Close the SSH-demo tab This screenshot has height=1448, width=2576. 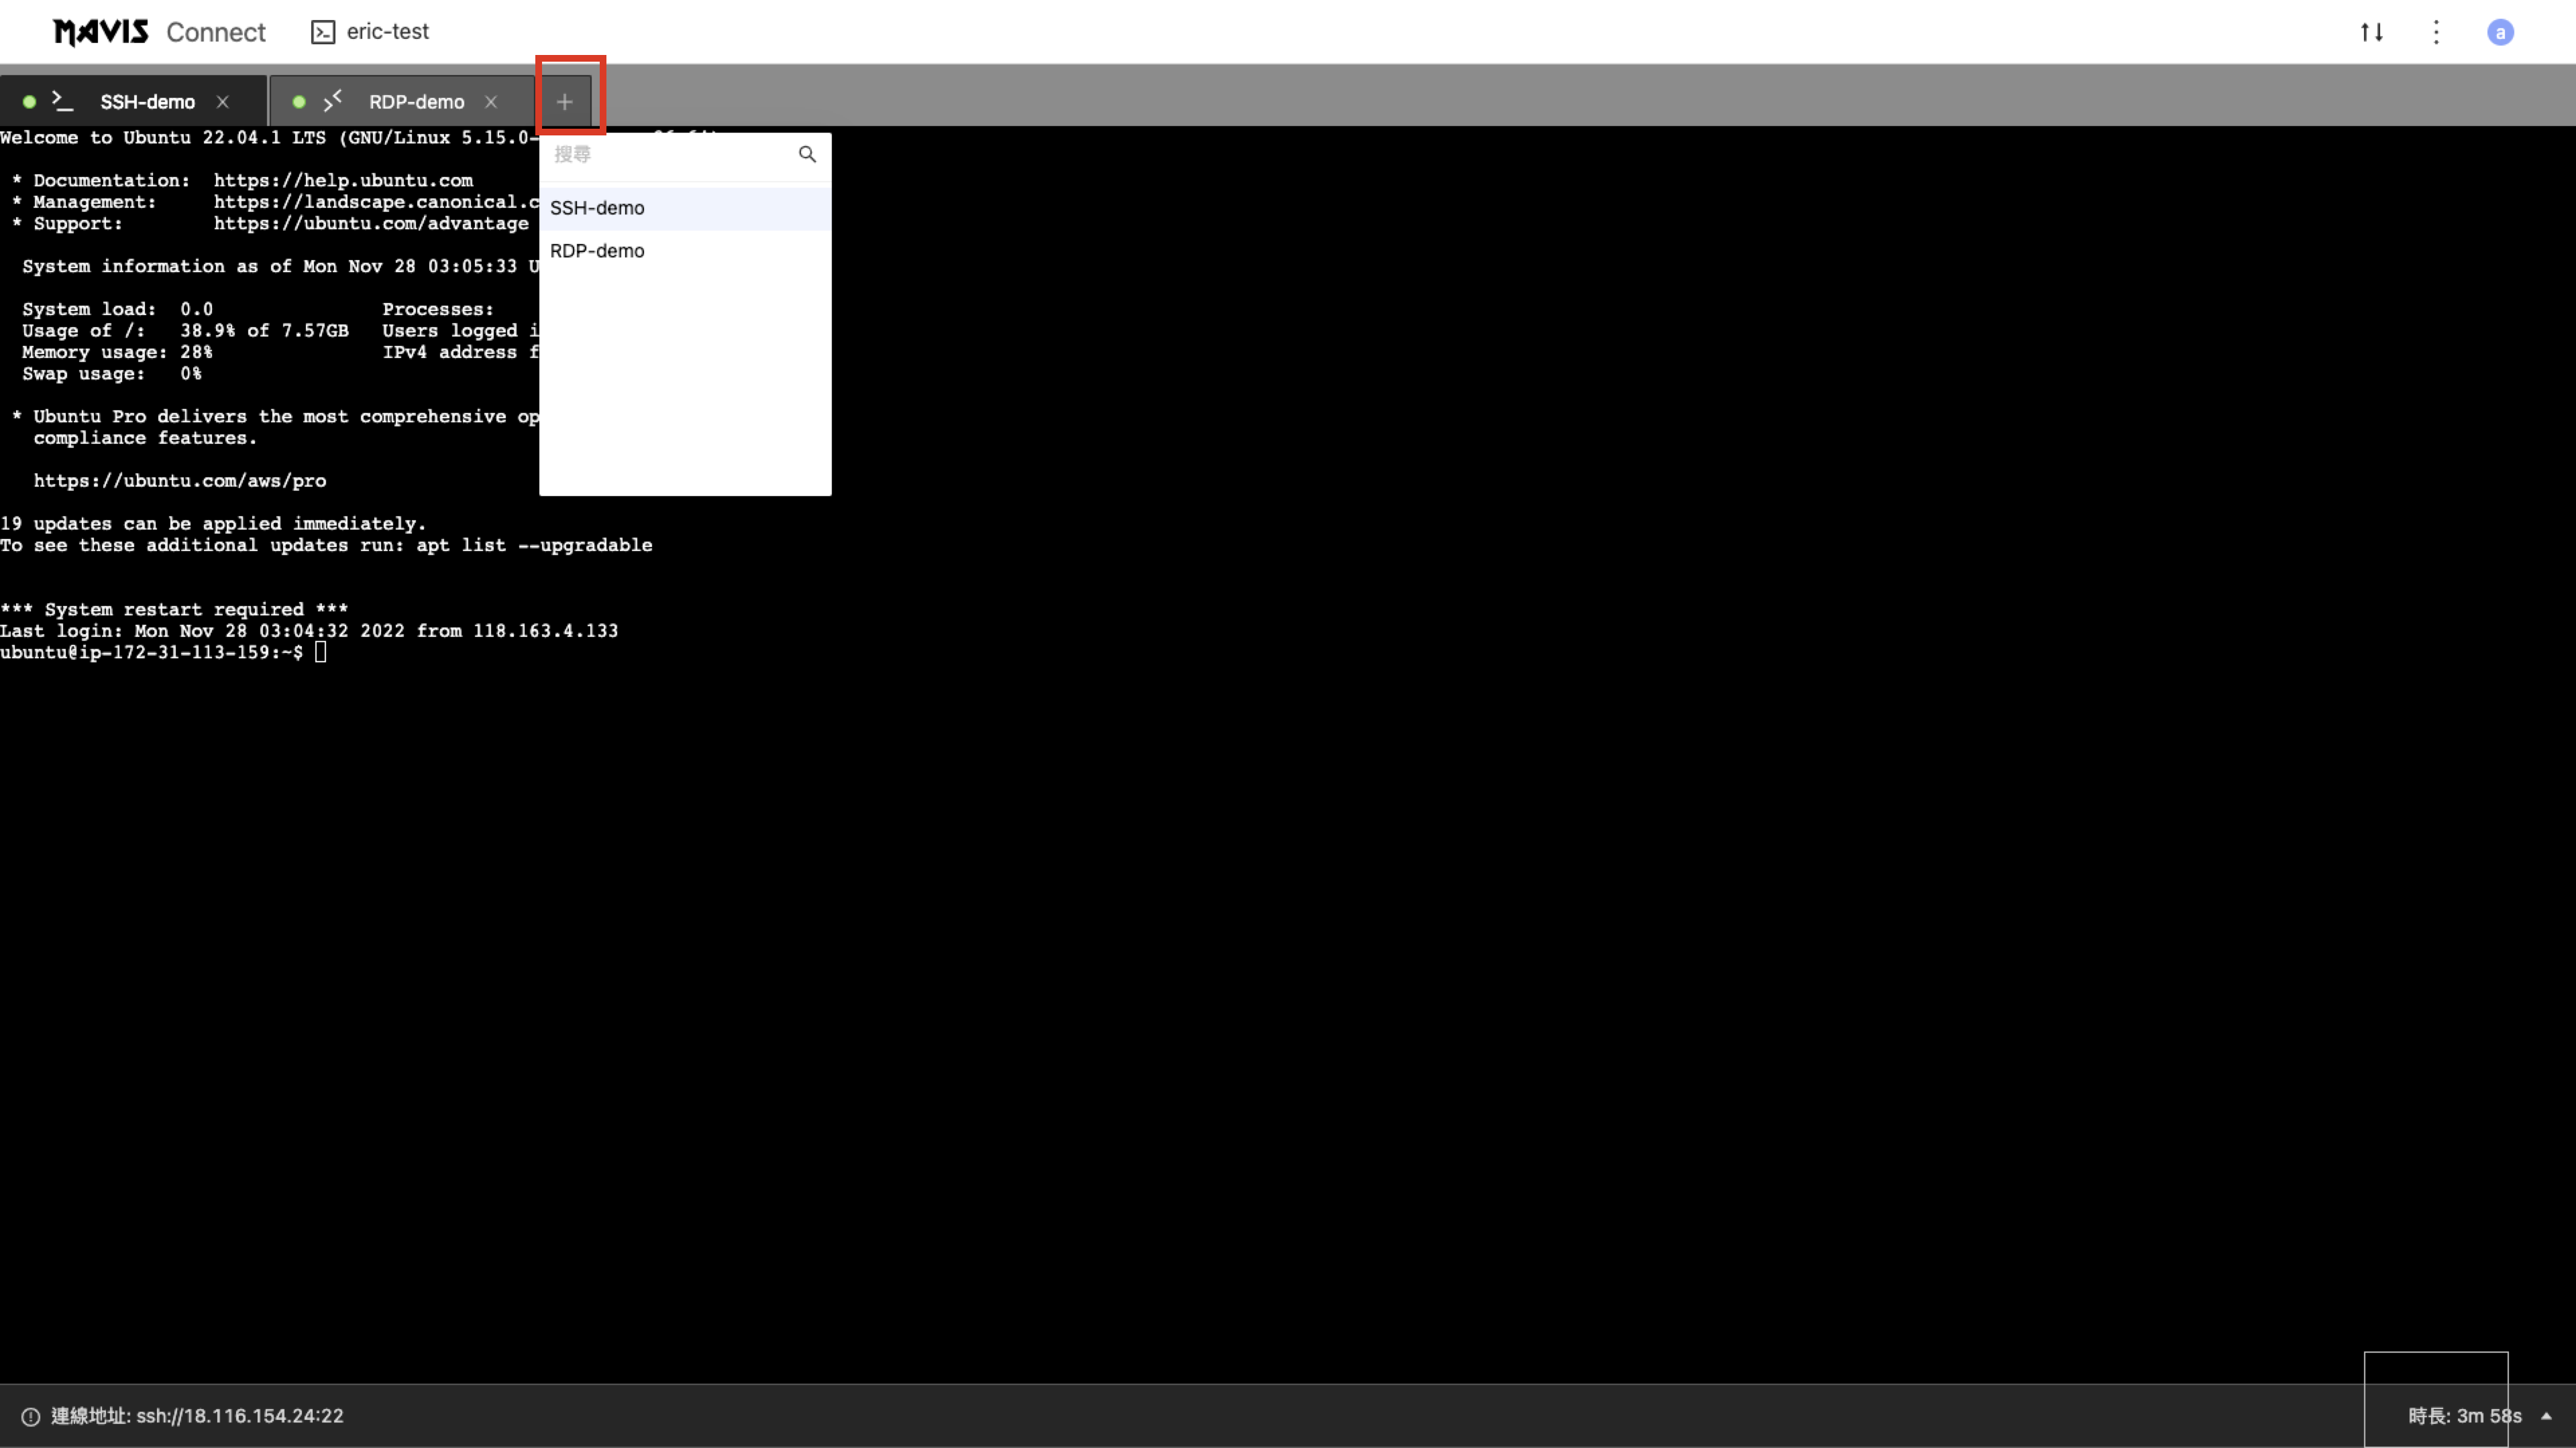tap(223, 102)
